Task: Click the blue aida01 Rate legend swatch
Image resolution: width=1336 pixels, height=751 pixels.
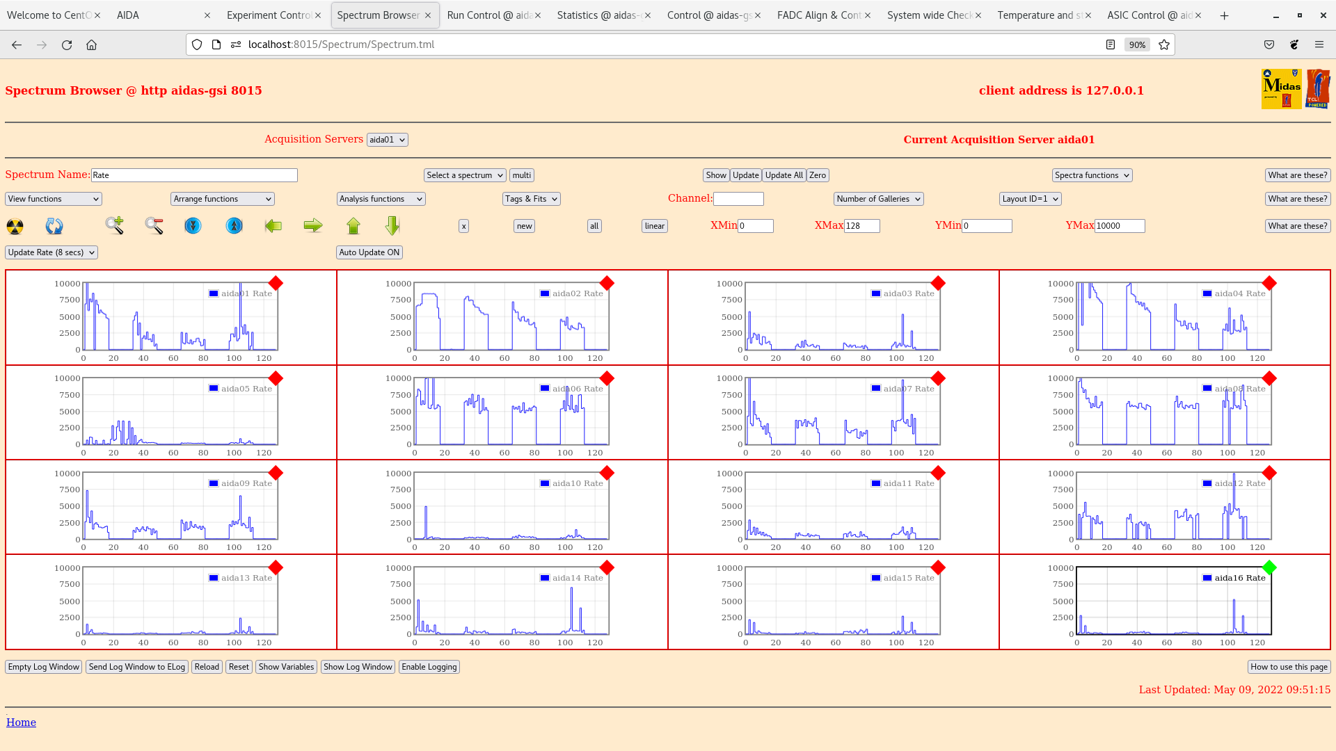Action: coord(214,293)
